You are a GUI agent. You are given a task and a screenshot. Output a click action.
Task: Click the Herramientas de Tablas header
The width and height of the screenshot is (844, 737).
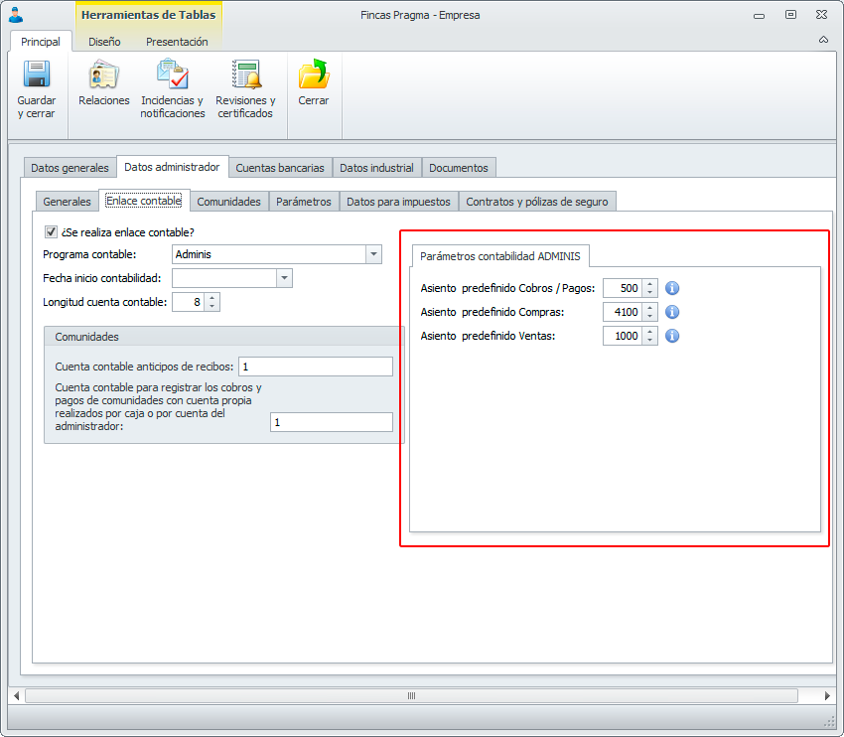[149, 15]
